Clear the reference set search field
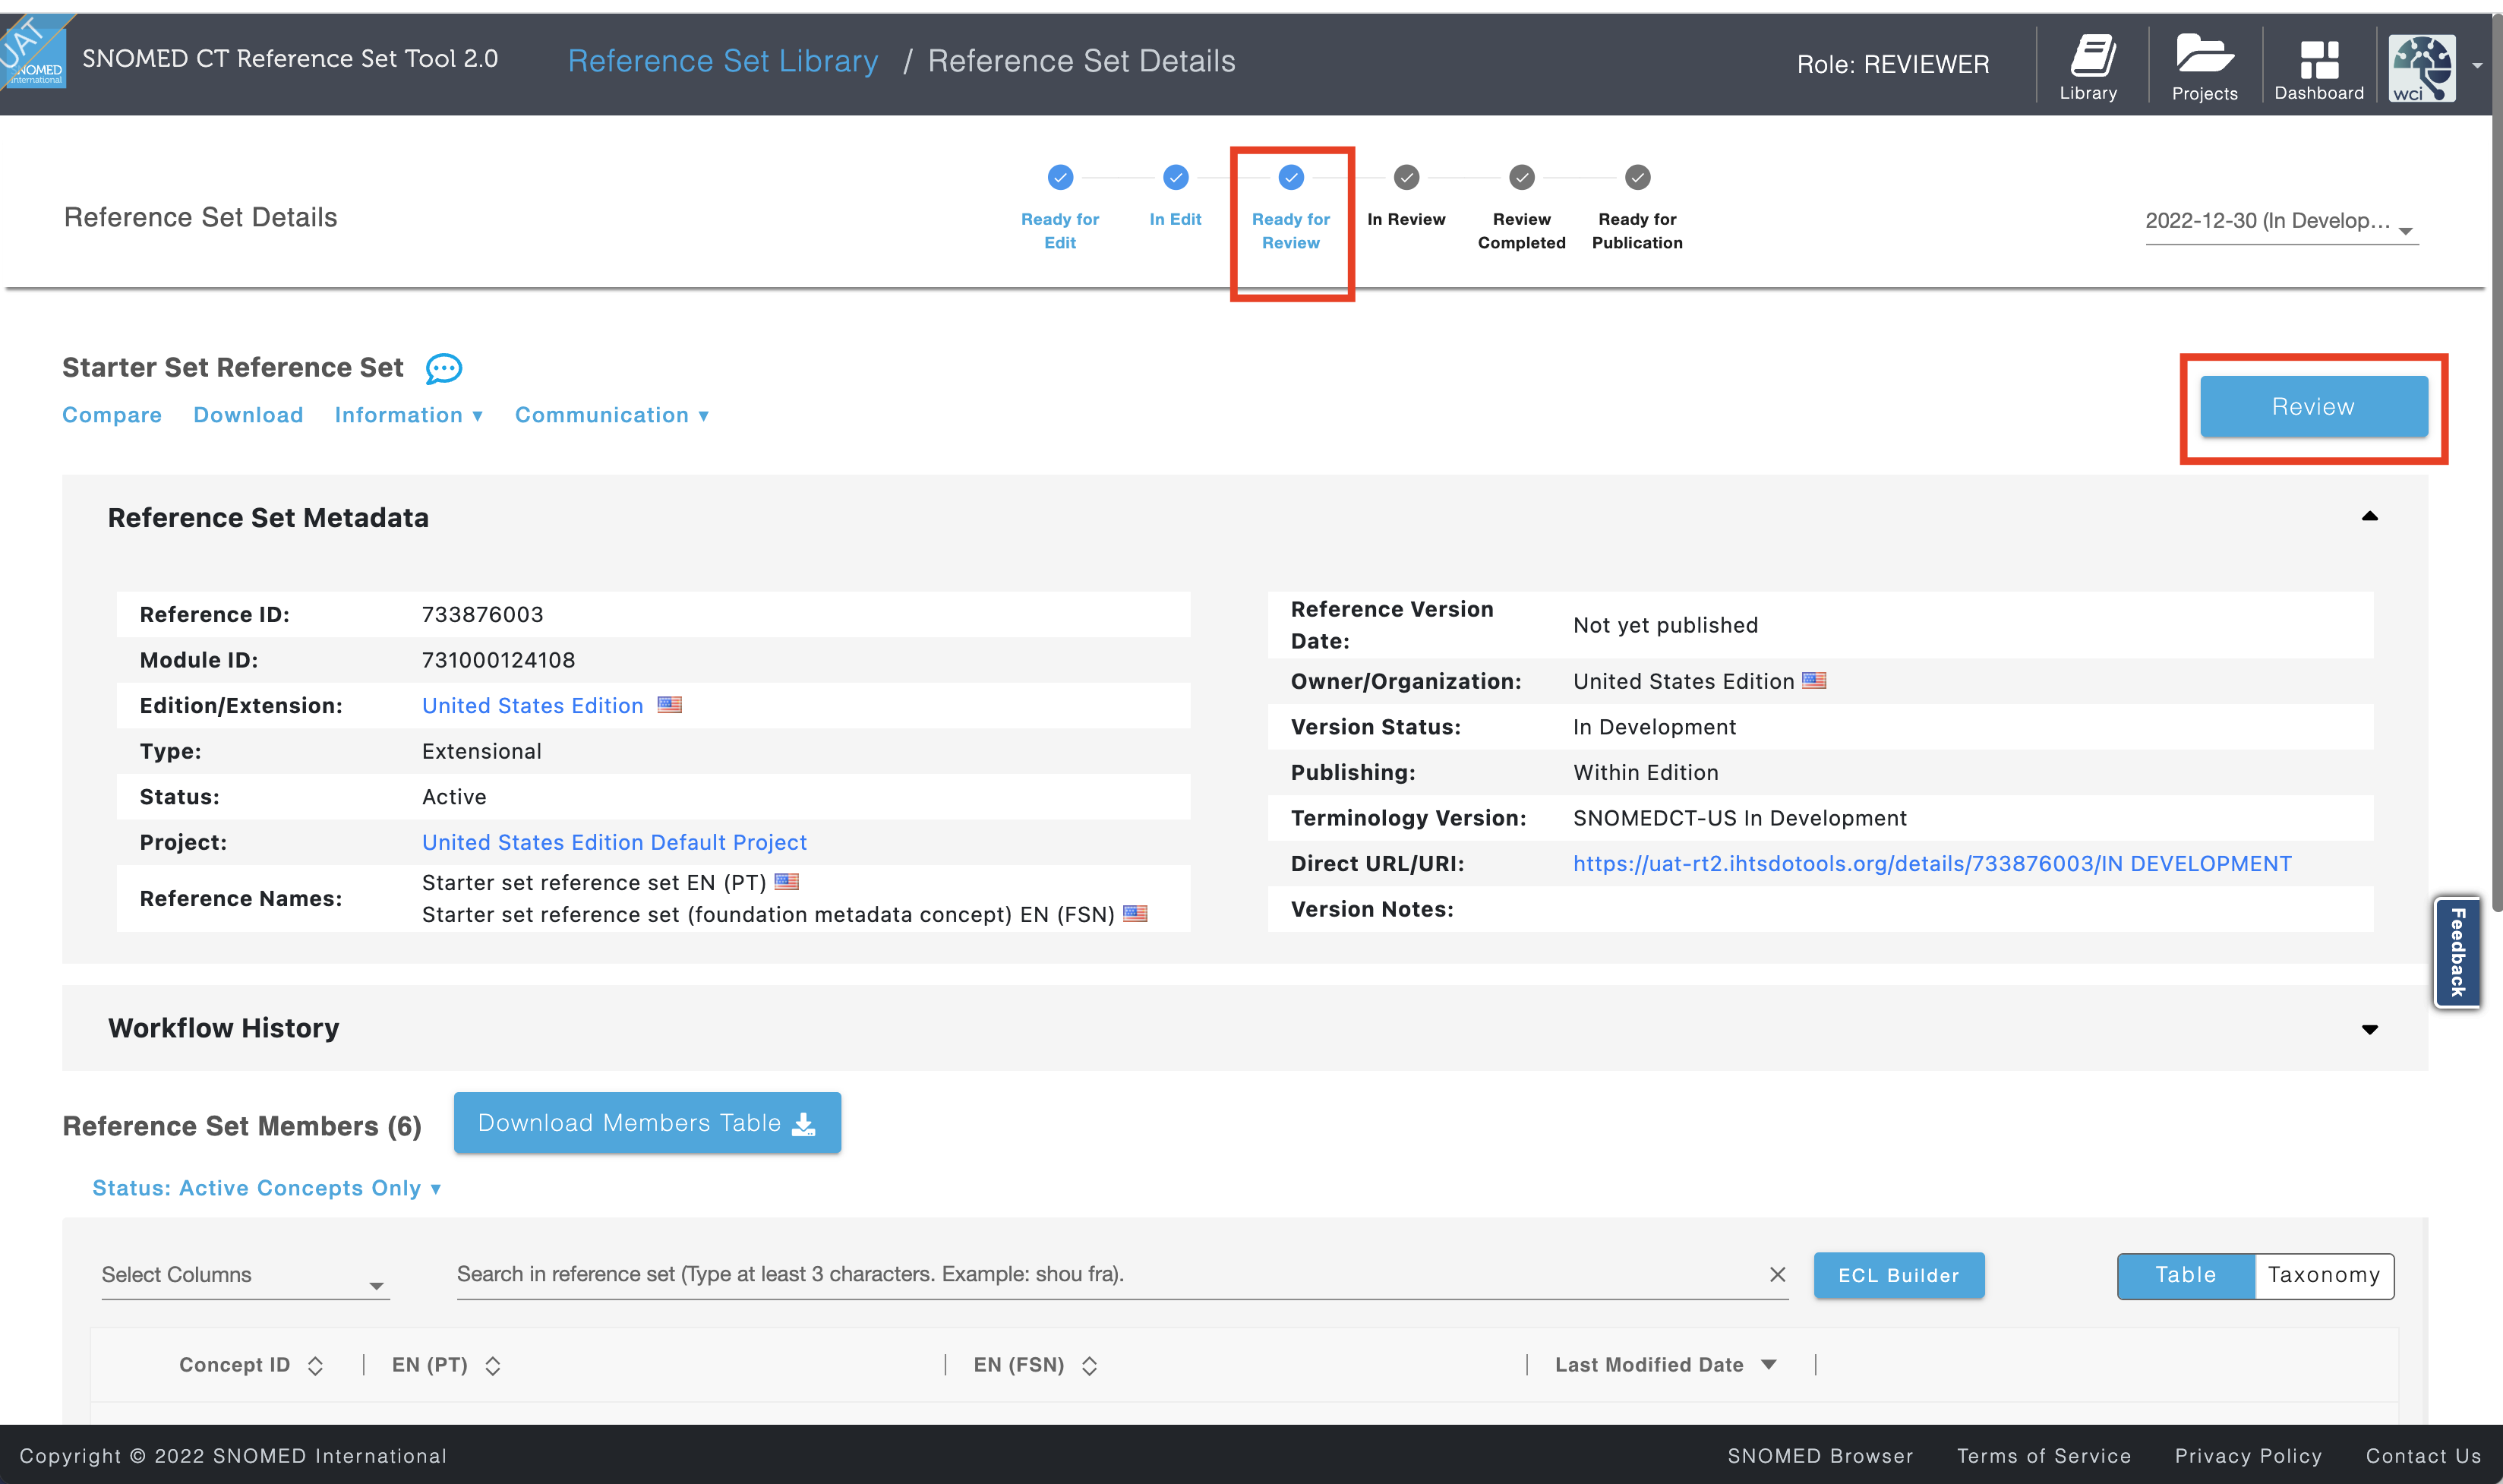 click(1776, 1274)
